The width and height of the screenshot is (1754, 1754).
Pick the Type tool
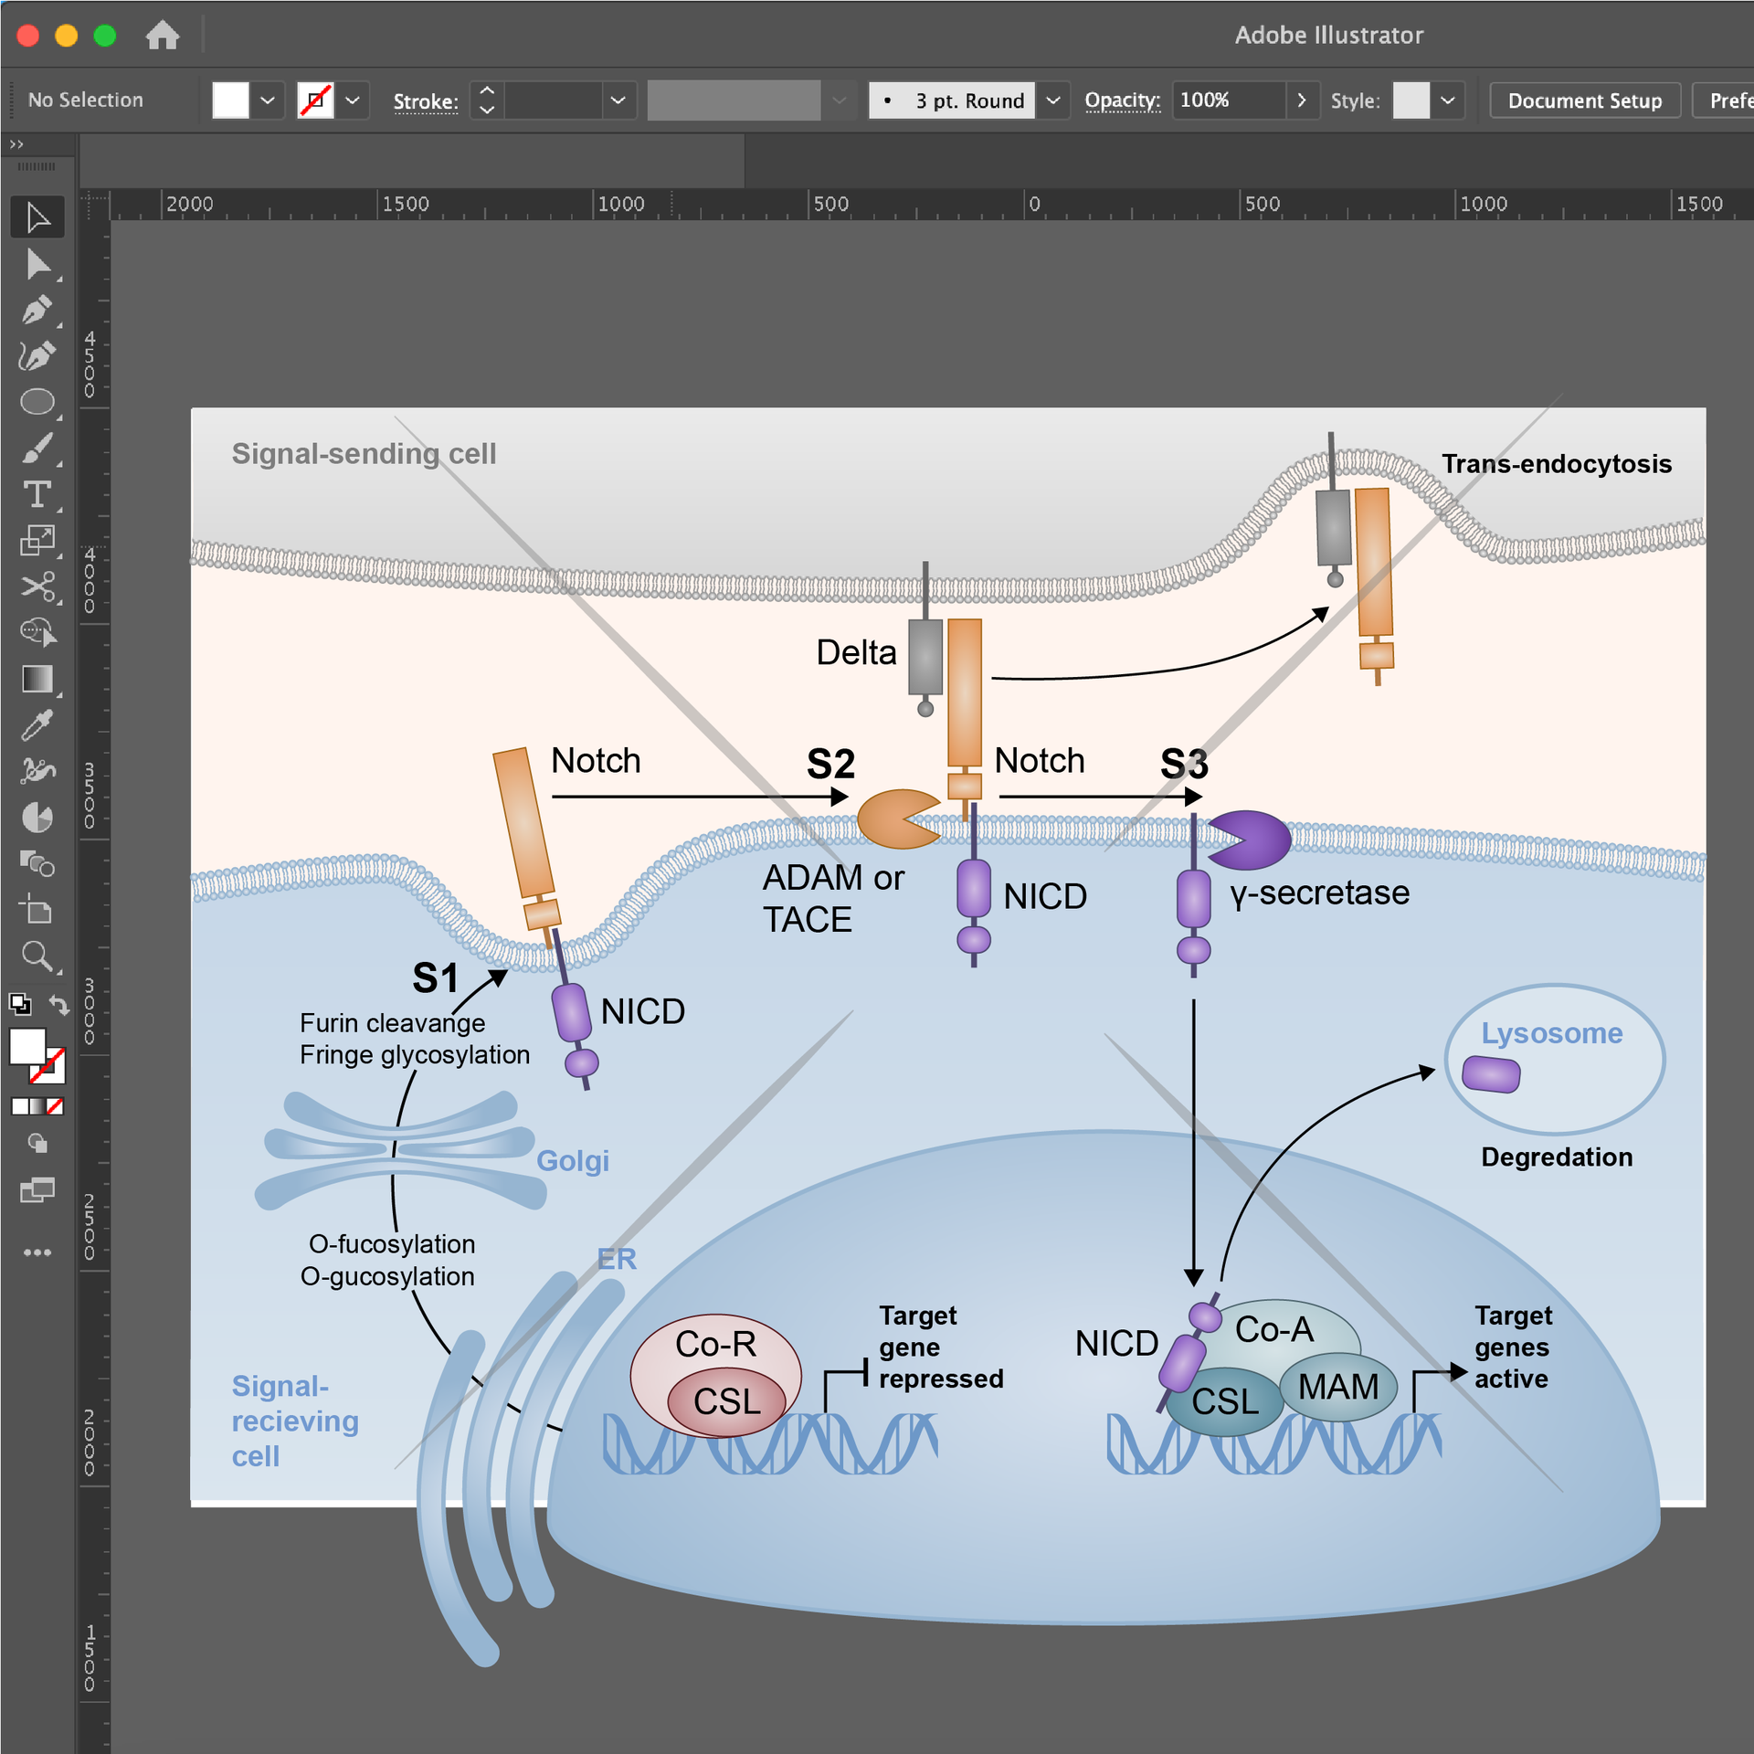(x=37, y=494)
